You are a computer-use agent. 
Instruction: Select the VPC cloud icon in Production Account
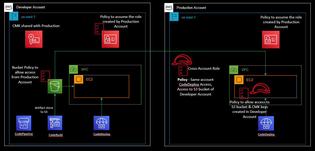coord(234,70)
